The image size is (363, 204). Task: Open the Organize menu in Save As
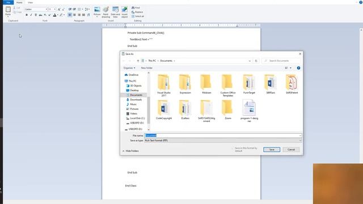[x=129, y=68]
